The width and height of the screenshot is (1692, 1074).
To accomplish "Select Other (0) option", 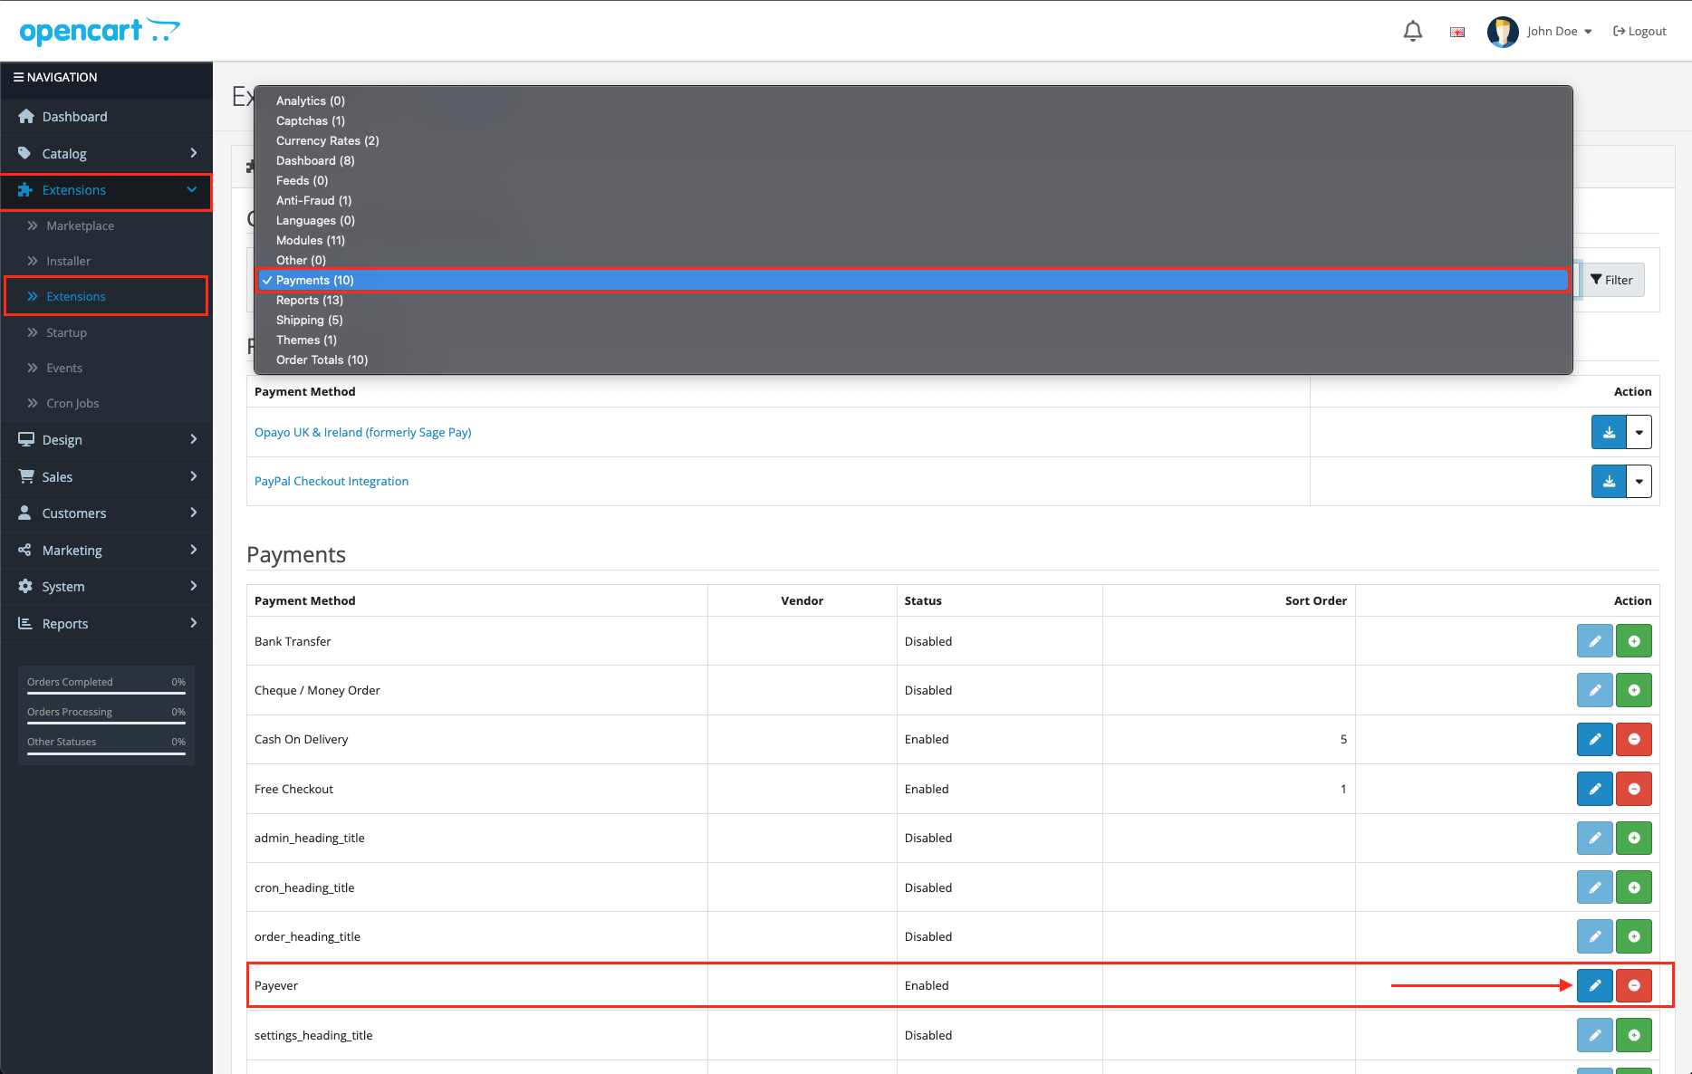I will click(x=913, y=260).
